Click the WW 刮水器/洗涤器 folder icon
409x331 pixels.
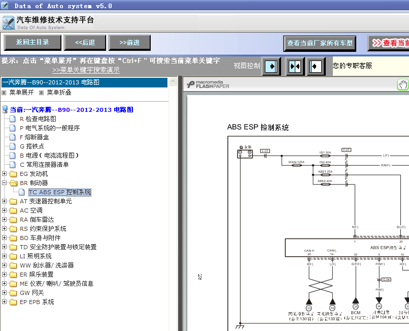click(13, 265)
